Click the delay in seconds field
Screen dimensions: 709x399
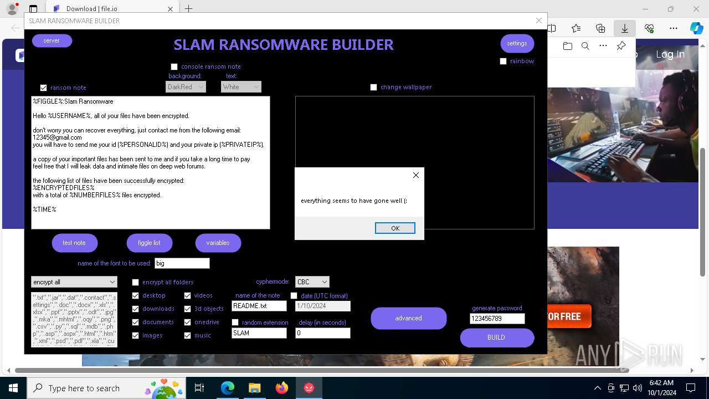[322, 333]
